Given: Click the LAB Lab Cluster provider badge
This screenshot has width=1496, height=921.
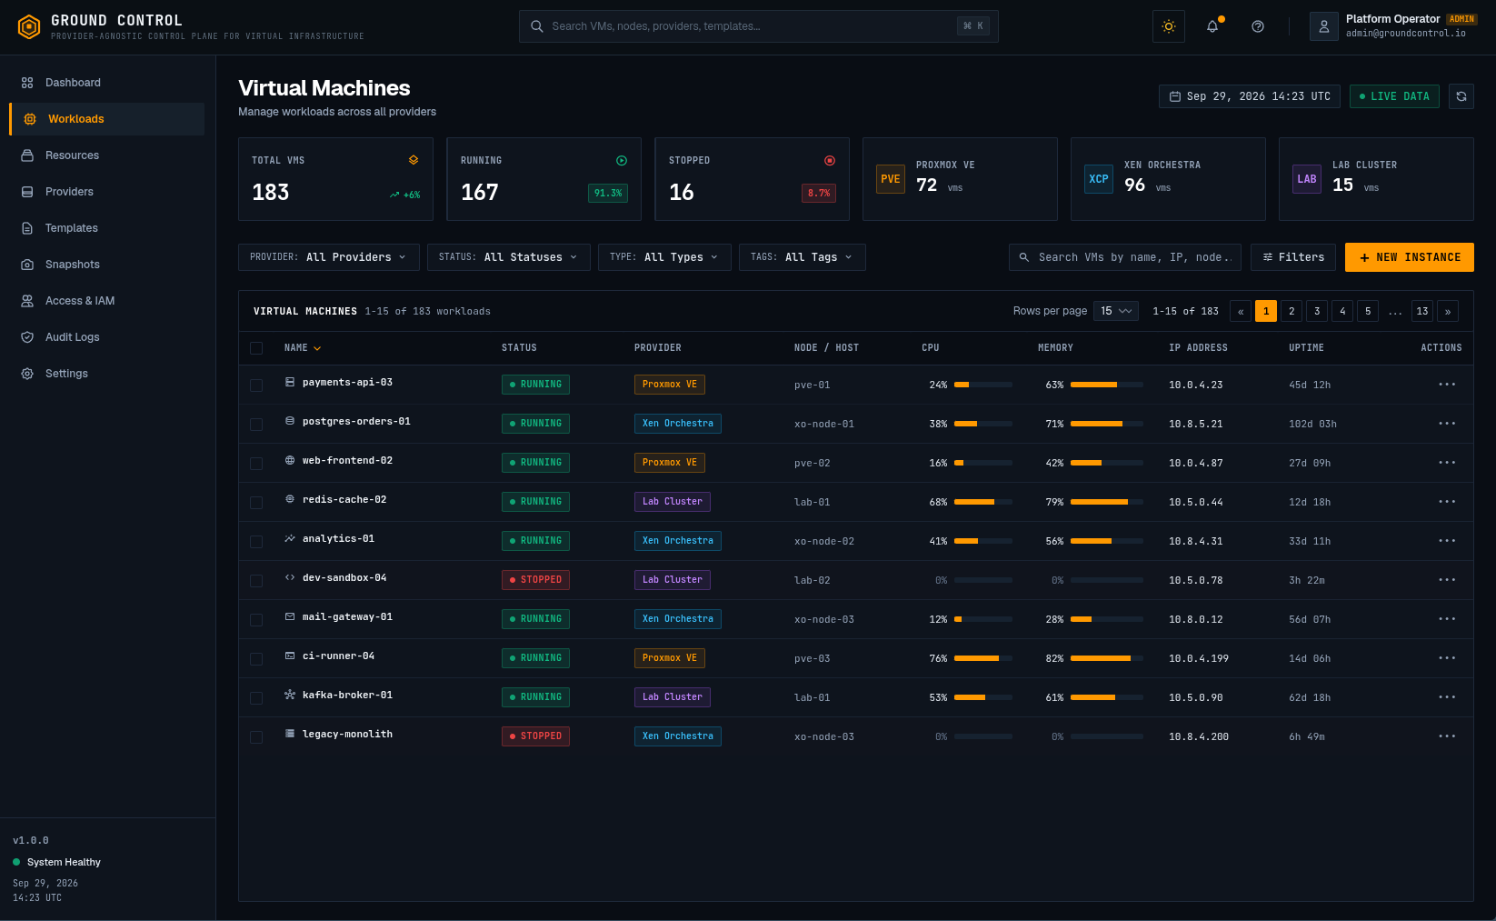Looking at the screenshot, I should pyautogui.click(x=1307, y=179).
